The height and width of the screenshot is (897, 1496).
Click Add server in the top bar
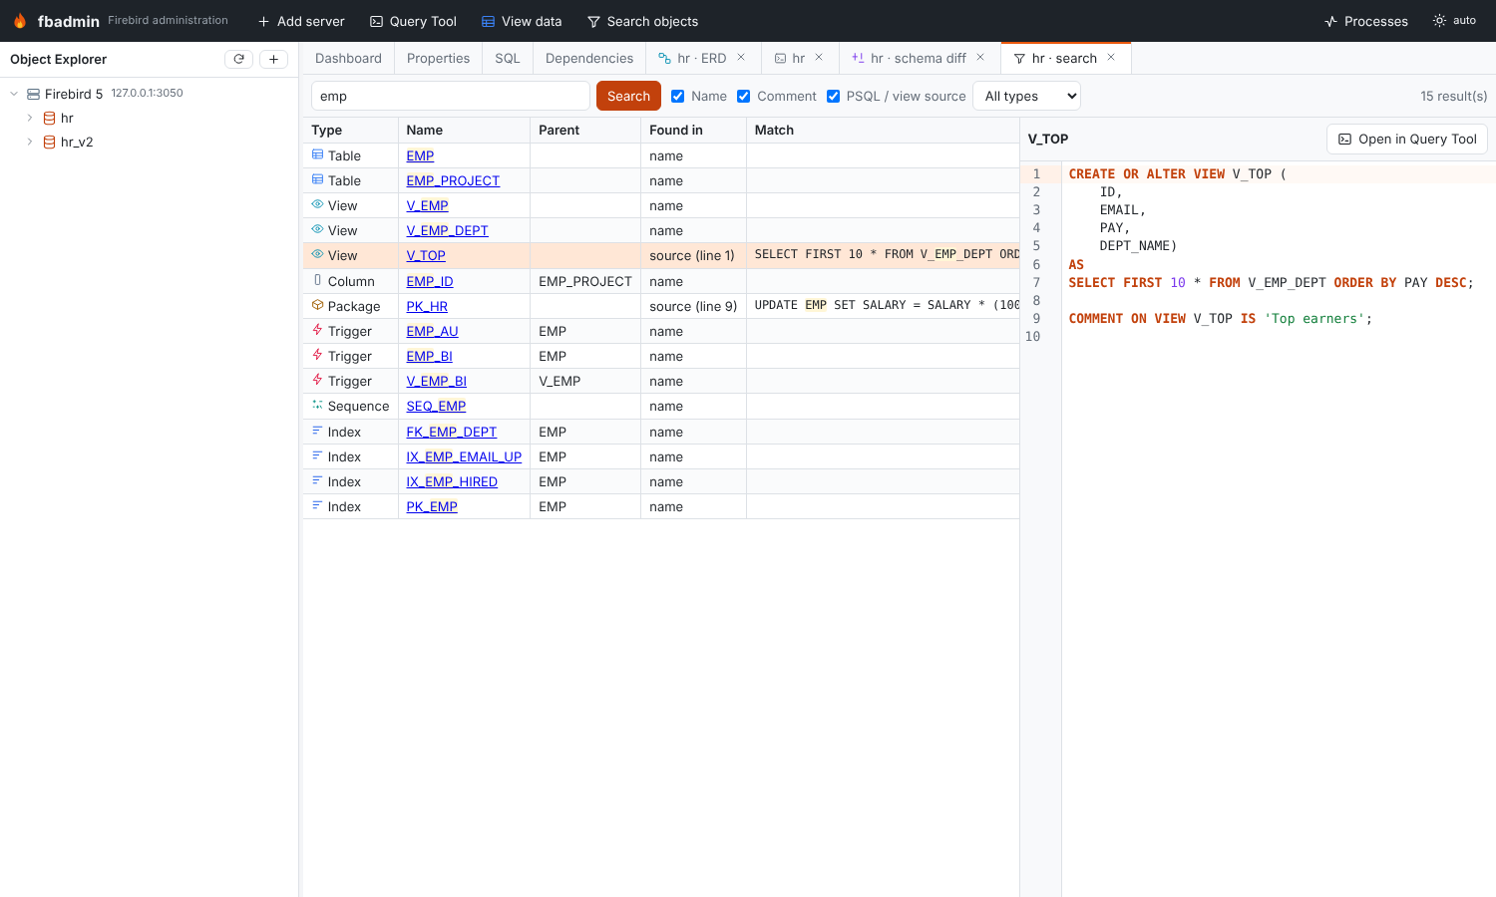(301, 21)
